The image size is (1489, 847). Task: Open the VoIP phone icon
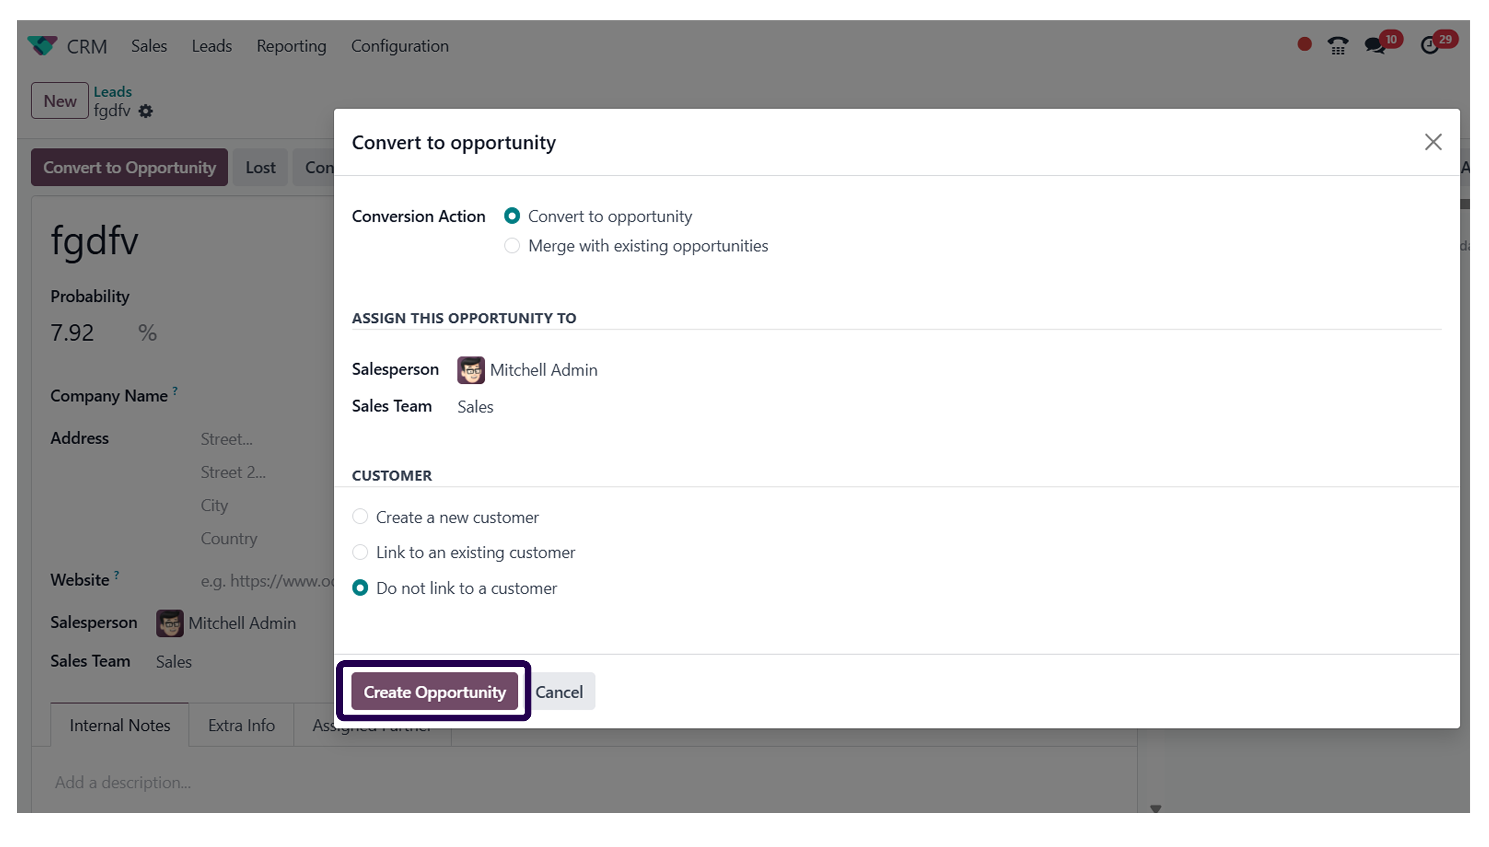(1337, 45)
